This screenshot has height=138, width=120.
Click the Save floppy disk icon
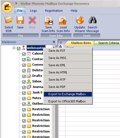(x=20, y=20)
